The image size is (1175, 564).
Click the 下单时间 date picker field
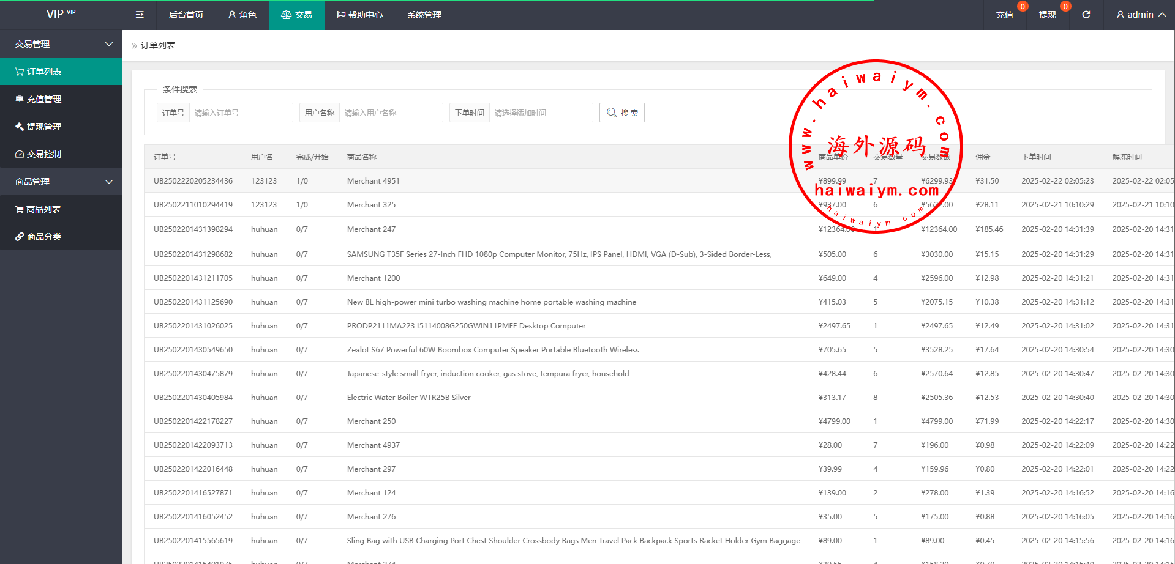pos(540,113)
